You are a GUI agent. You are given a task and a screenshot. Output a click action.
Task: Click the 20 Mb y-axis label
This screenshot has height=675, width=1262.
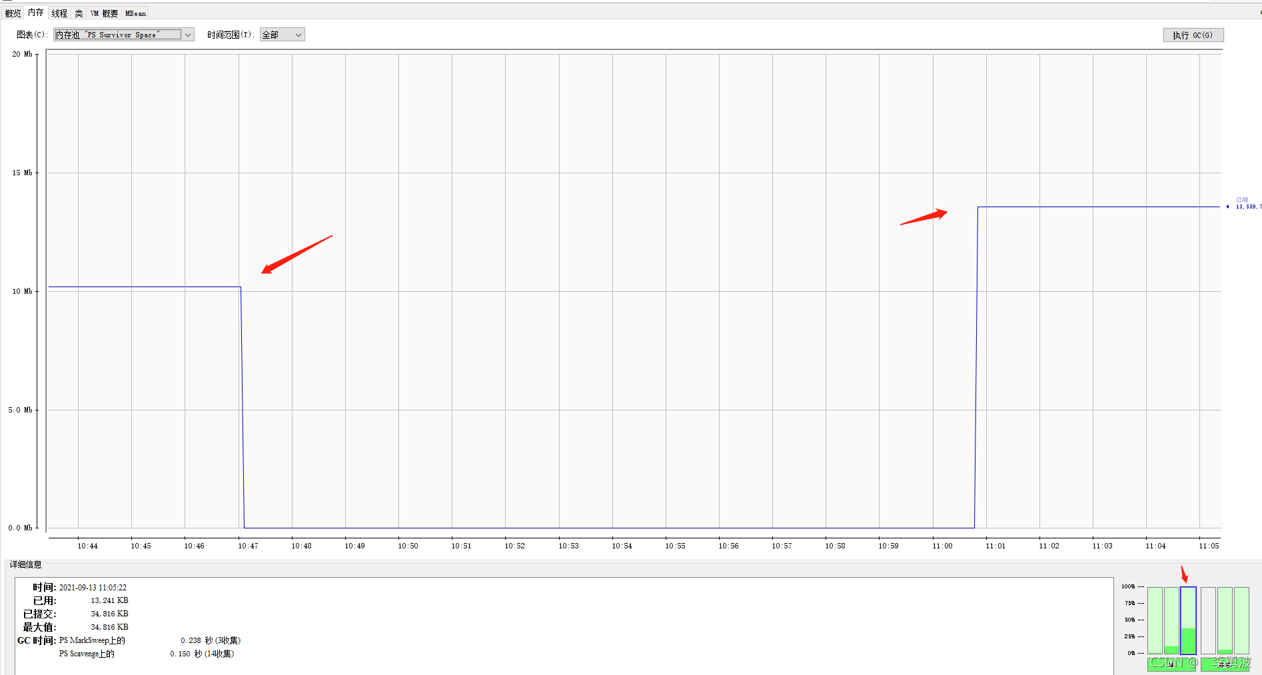22,54
